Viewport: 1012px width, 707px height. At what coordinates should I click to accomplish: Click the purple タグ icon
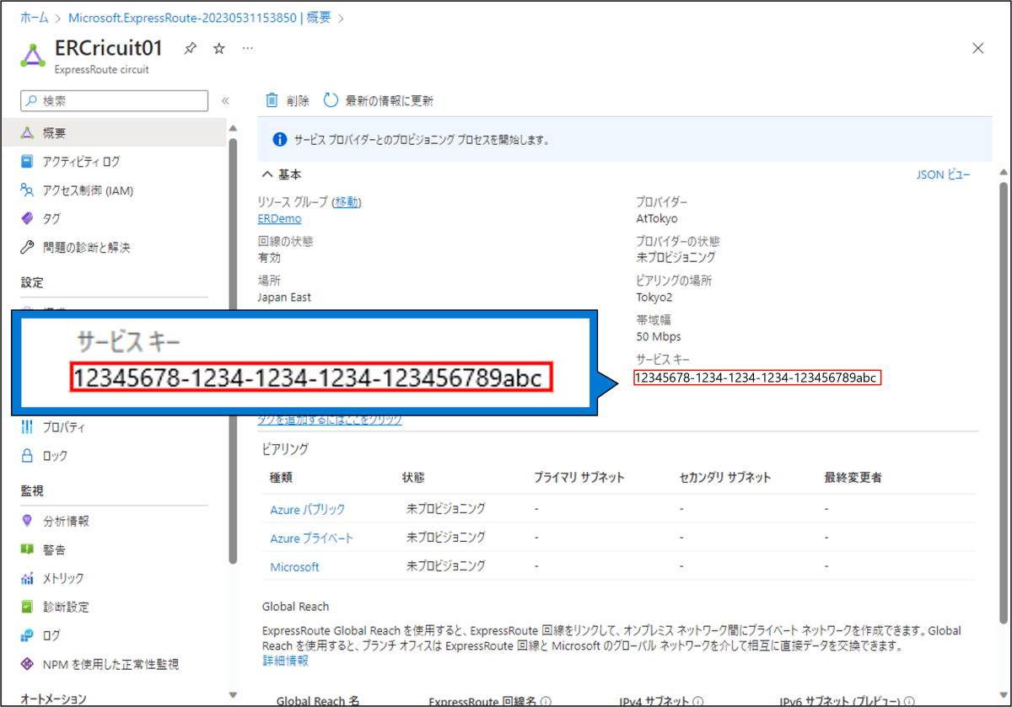[x=27, y=219]
